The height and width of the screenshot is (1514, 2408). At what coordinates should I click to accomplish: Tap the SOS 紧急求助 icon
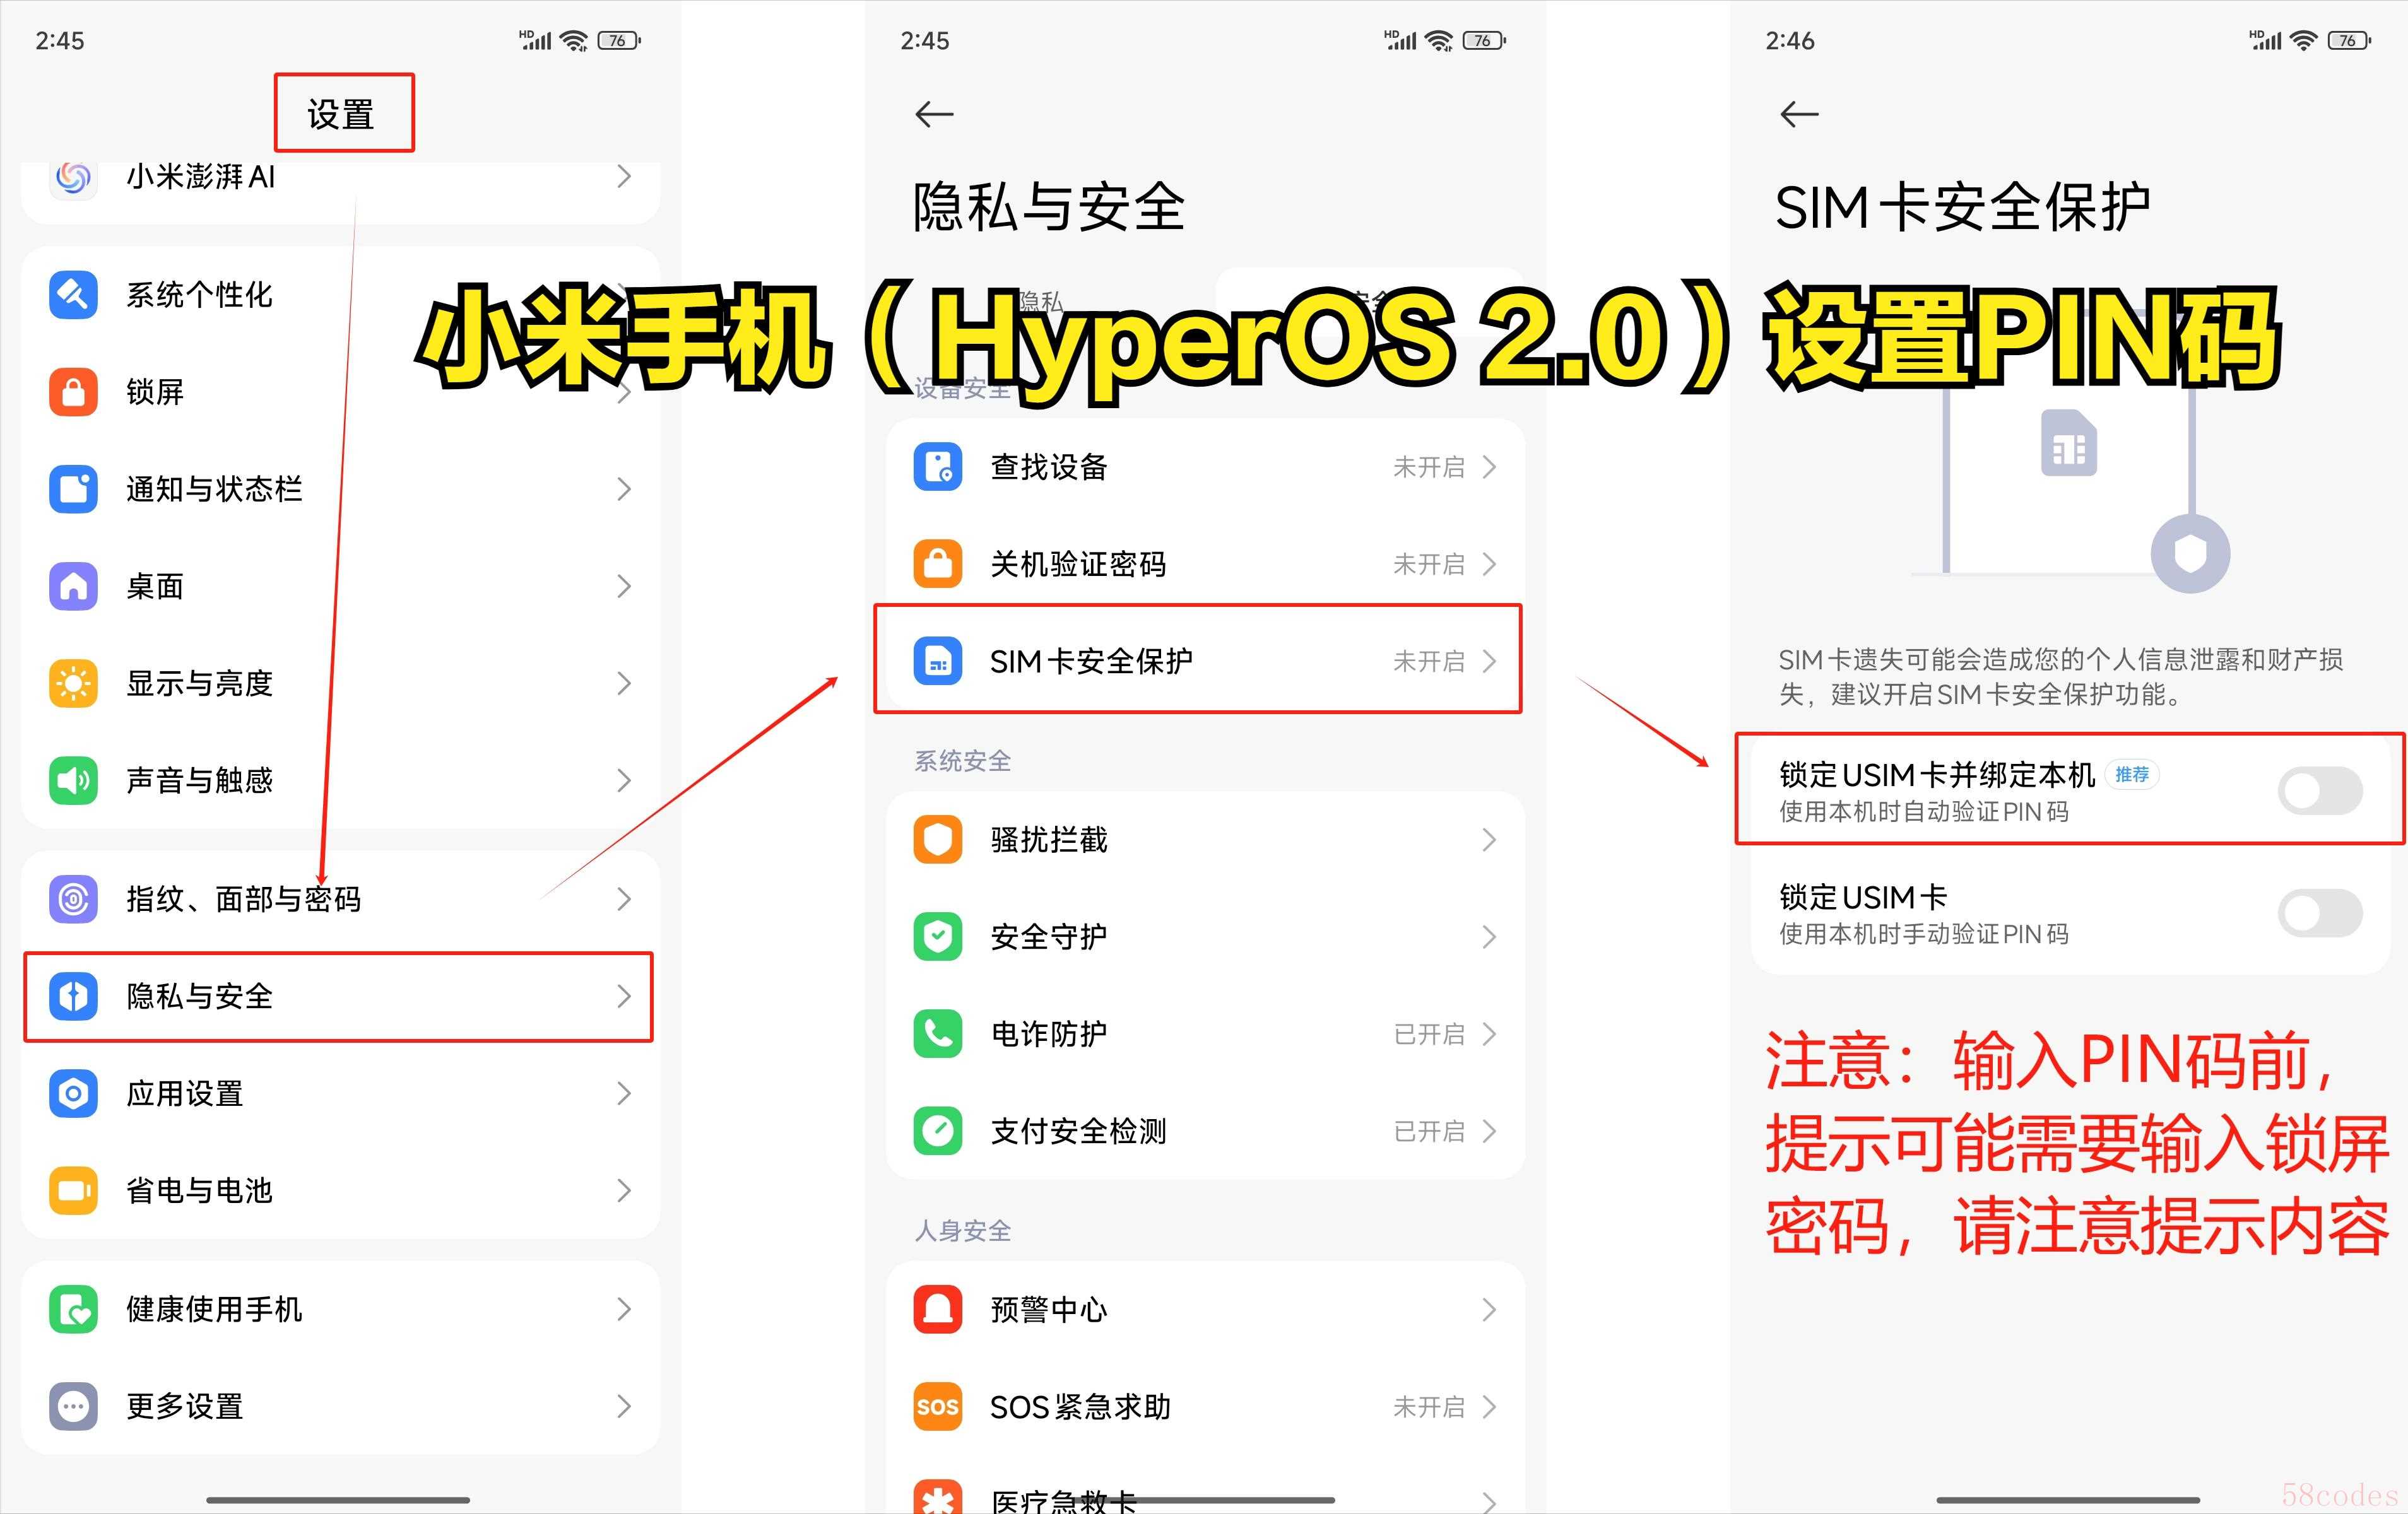pyautogui.click(x=937, y=1407)
